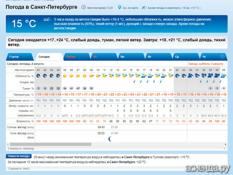Screen dimensions: 233x175
Task: Open the 'Вт' tab
Action: pyautogui.click(x=158, y=57)
